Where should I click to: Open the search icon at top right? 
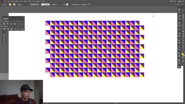175,1
